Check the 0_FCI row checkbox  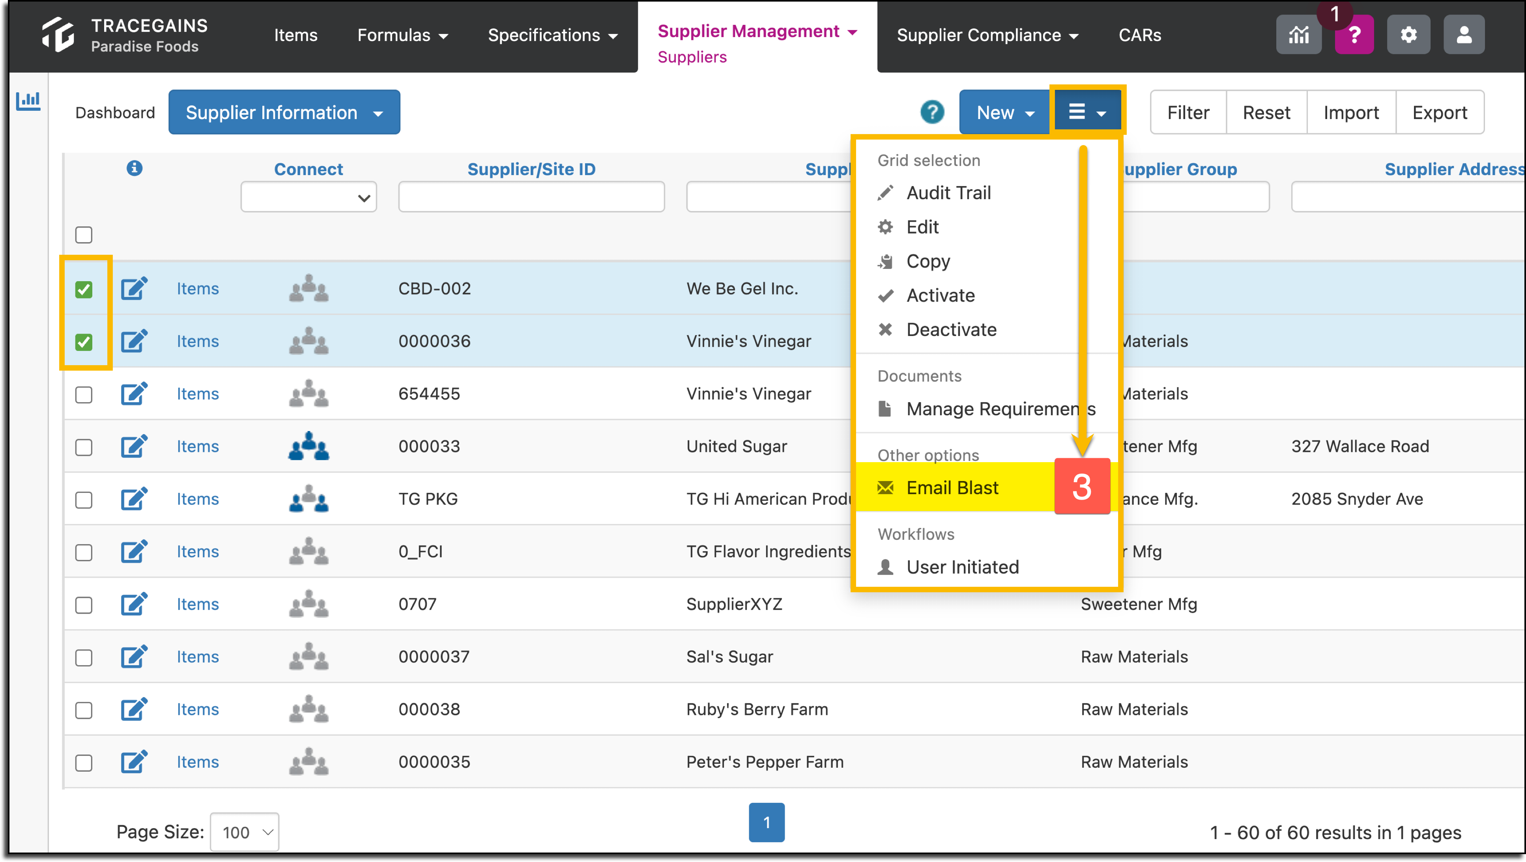pos(84,553)
